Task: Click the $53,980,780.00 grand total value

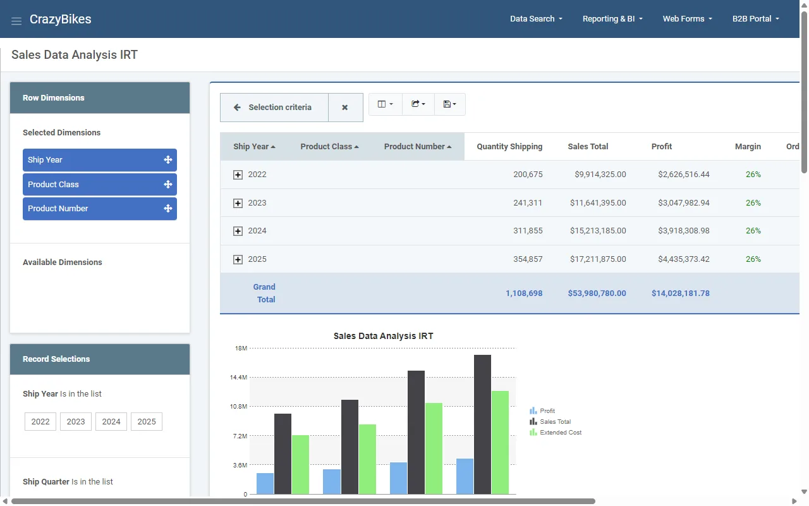Action: tap(597, 293)
